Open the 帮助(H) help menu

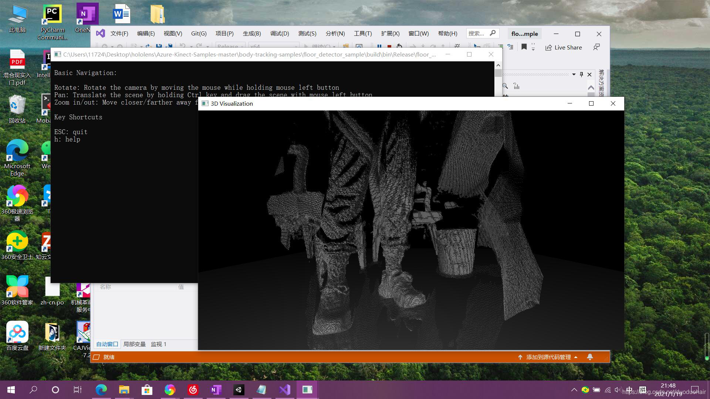(x=447, y=34)
